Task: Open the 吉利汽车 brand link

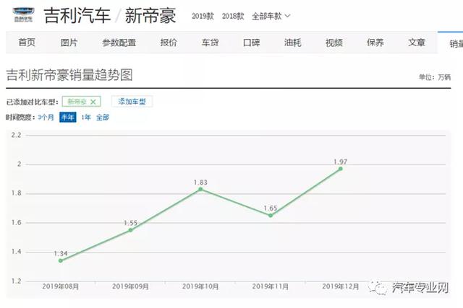Action: [77, 15]
